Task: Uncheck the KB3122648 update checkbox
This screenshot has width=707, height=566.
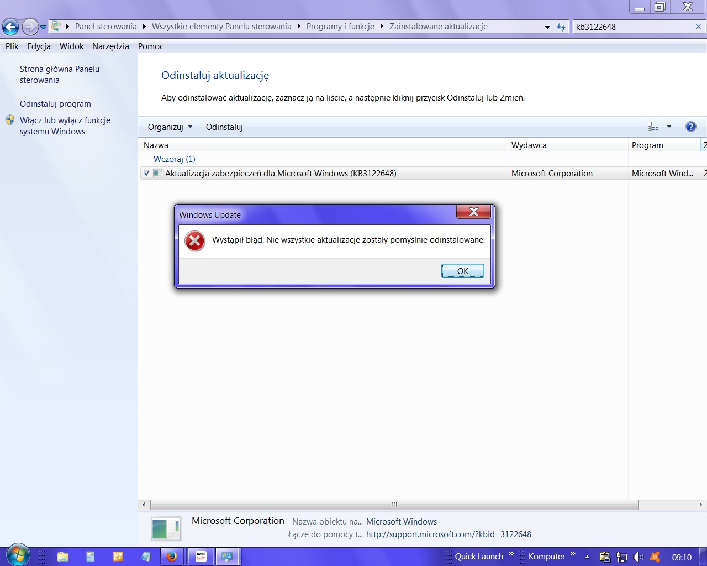Action: tap(147, 173)
